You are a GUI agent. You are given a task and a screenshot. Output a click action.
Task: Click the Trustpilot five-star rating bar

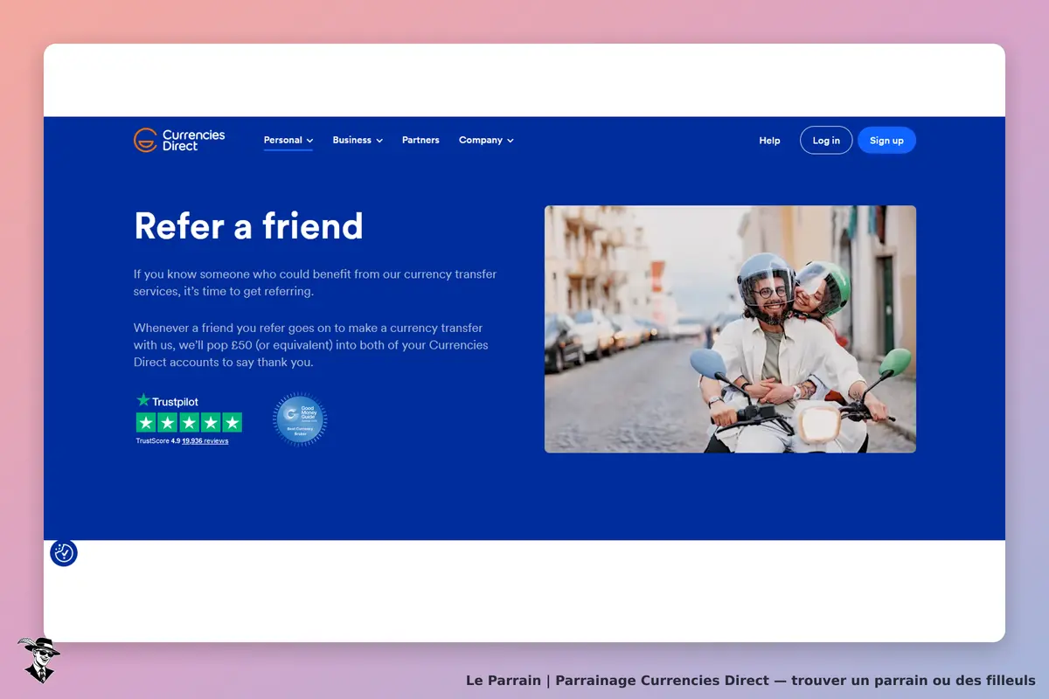[189, 423]
